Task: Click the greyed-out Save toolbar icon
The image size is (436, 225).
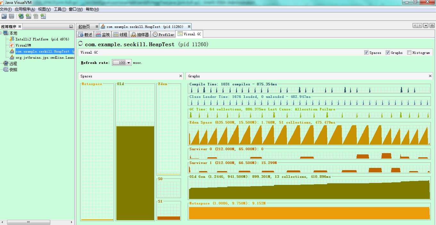Action: 11,16
